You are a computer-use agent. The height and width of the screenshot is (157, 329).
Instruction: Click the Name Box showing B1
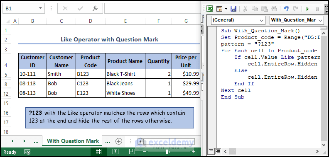click(20, 8)
